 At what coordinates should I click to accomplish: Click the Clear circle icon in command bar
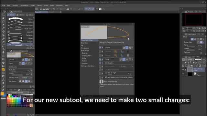point(61,9)
